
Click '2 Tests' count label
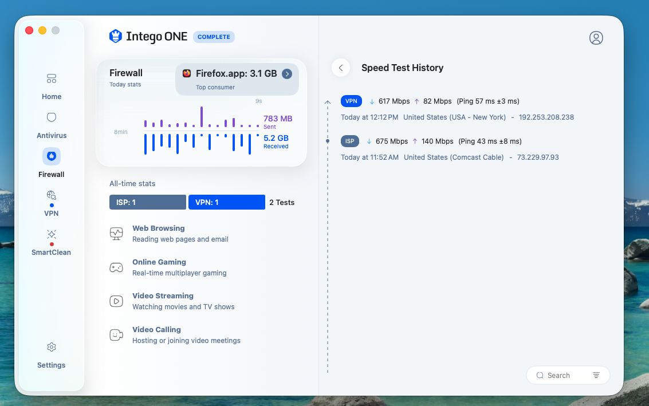coord(282,202)
